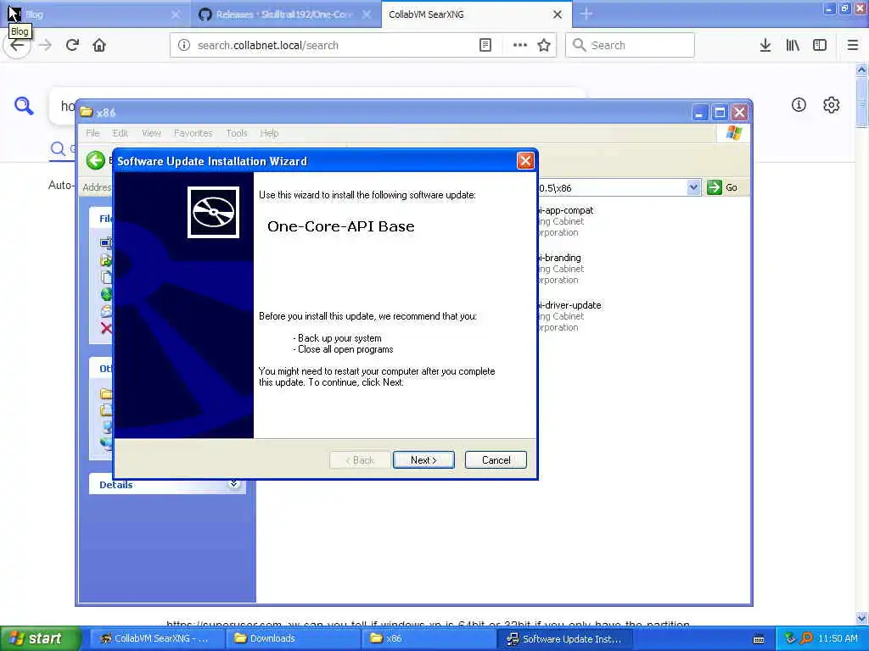Open the File menu in the x86 window
This screenshot has width=869, height=651.
click(93, 133)
